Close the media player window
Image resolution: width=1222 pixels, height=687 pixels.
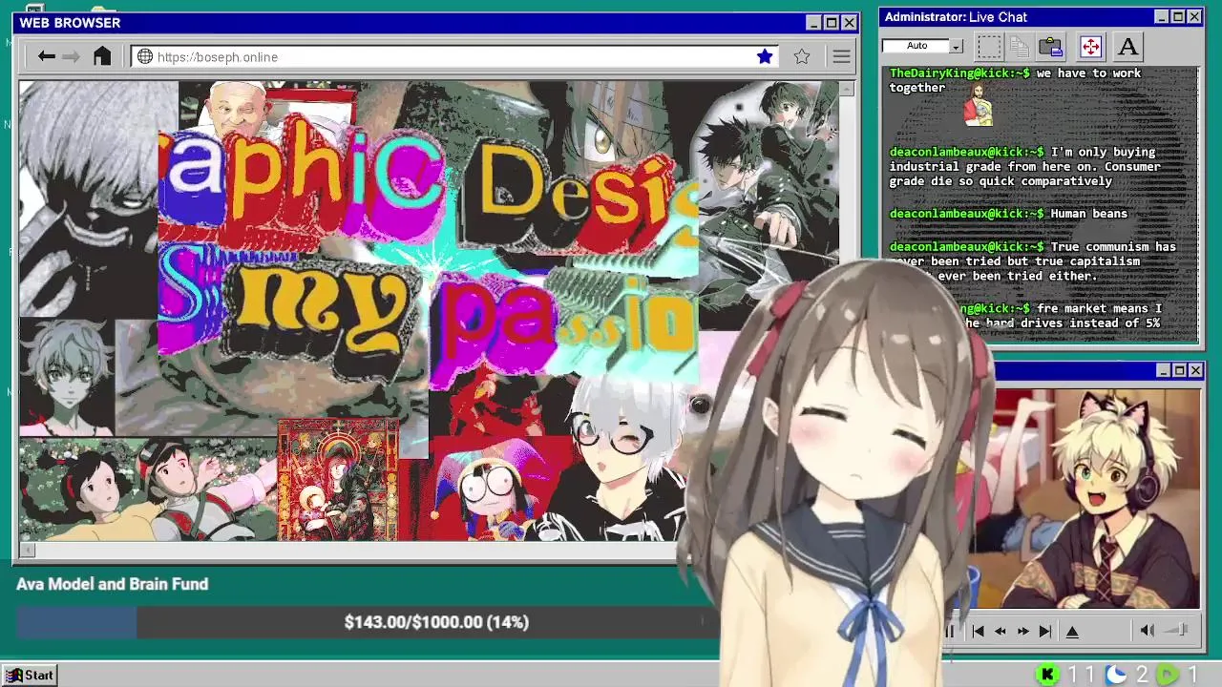1196,370
